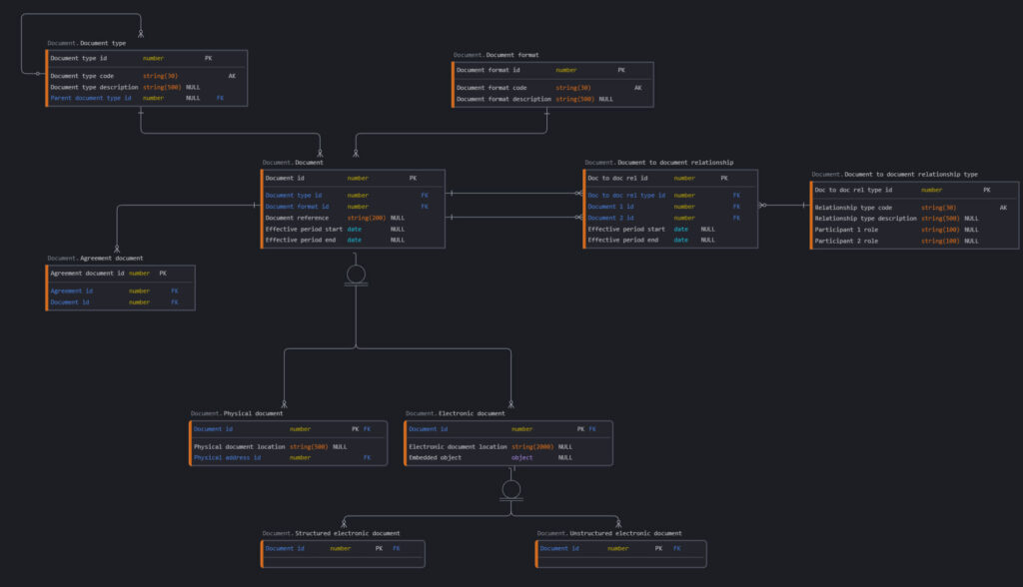The height and width of the screenshot is (587, 1023).
Task: Select the Relationship type description column
Action: (x=865, y=219)
